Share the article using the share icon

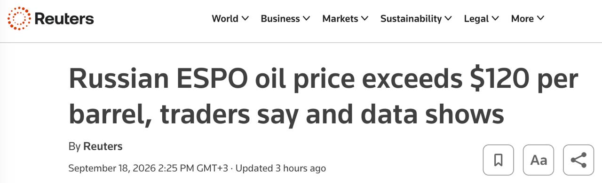tap(578, 160)
